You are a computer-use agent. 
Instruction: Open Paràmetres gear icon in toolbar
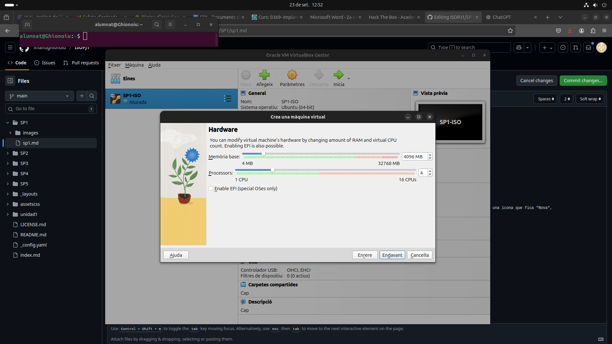pos(292,75)
